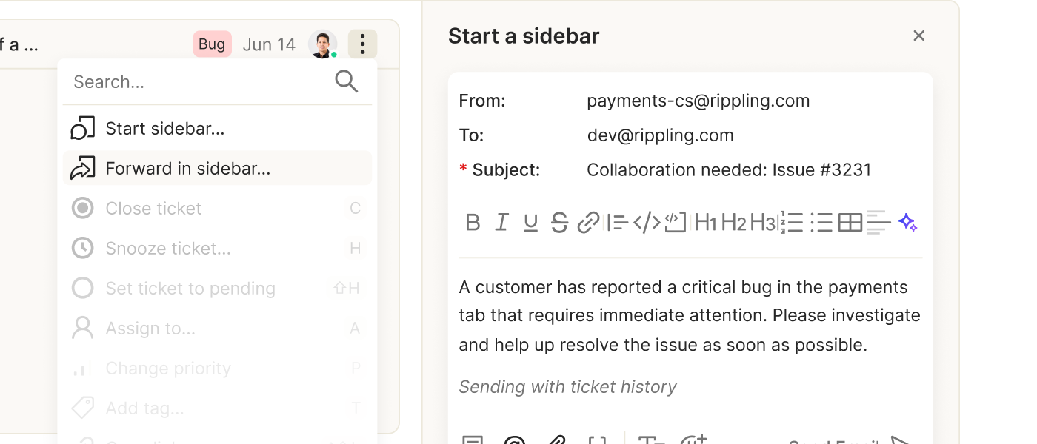Toggle Underline formatting in the editor toolbar
This screenshot has width=1037, height=444.
click(530, 223)
